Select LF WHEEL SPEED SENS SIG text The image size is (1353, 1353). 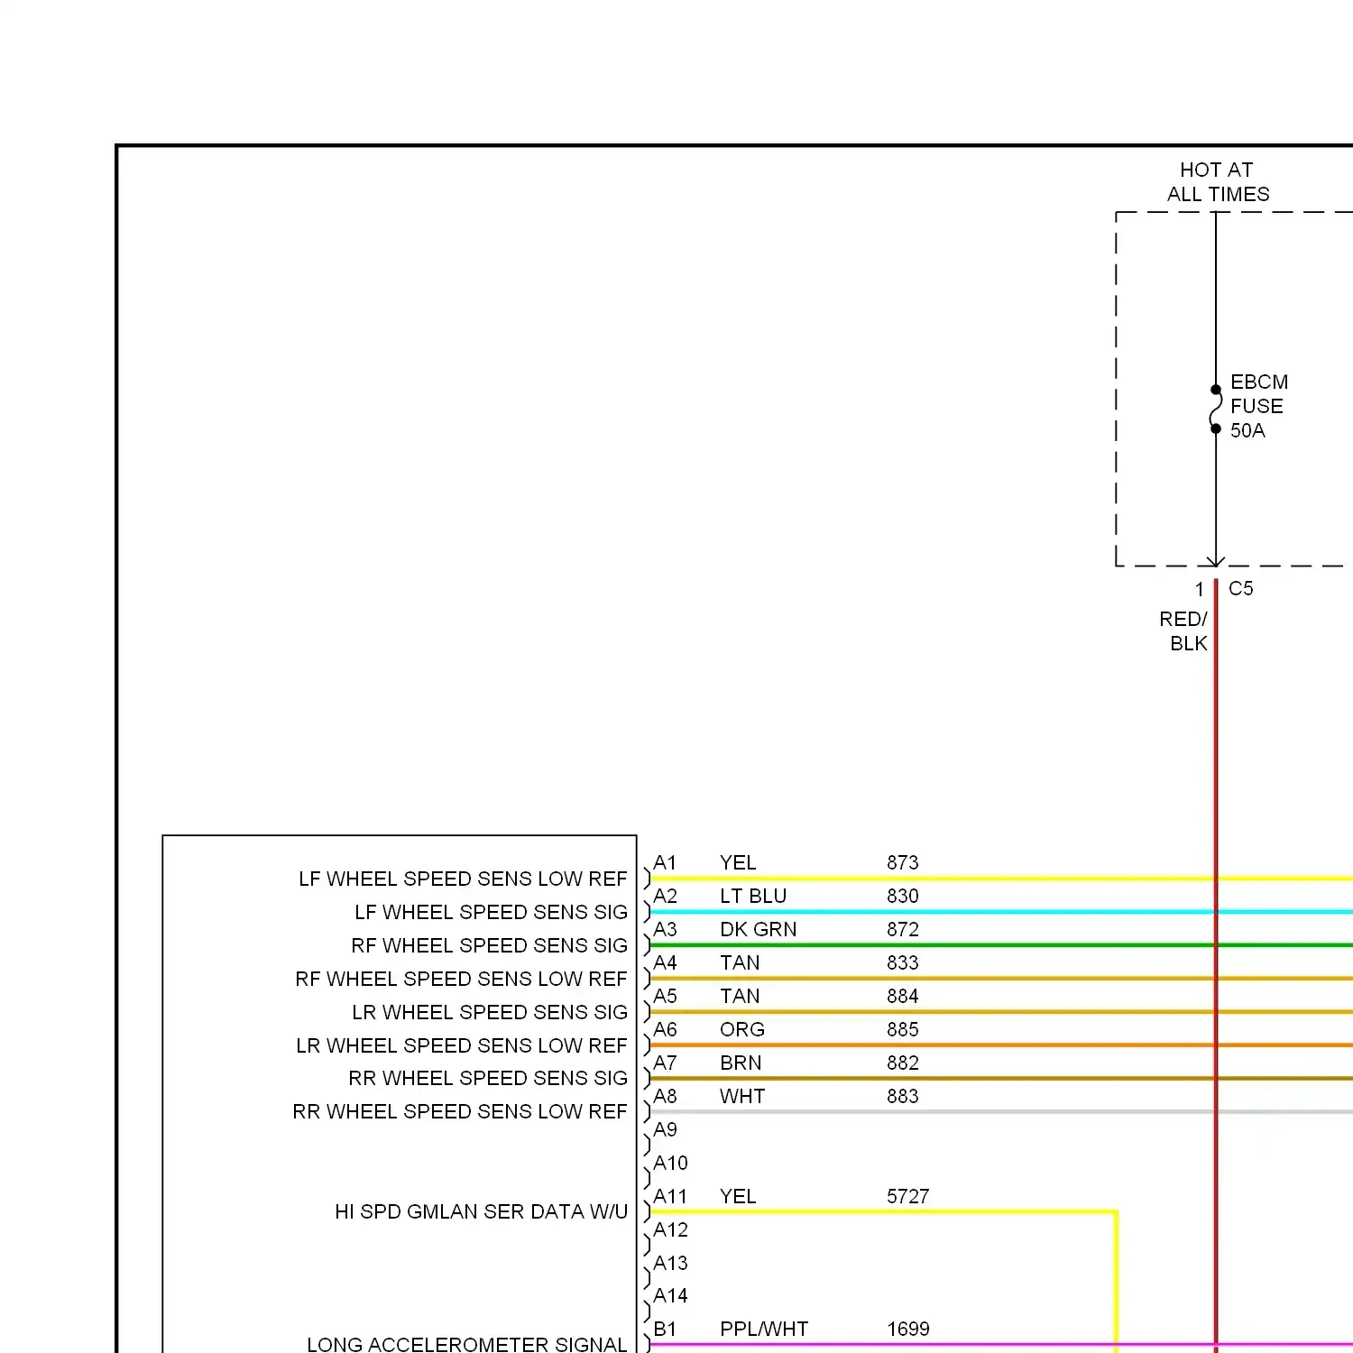491,912
